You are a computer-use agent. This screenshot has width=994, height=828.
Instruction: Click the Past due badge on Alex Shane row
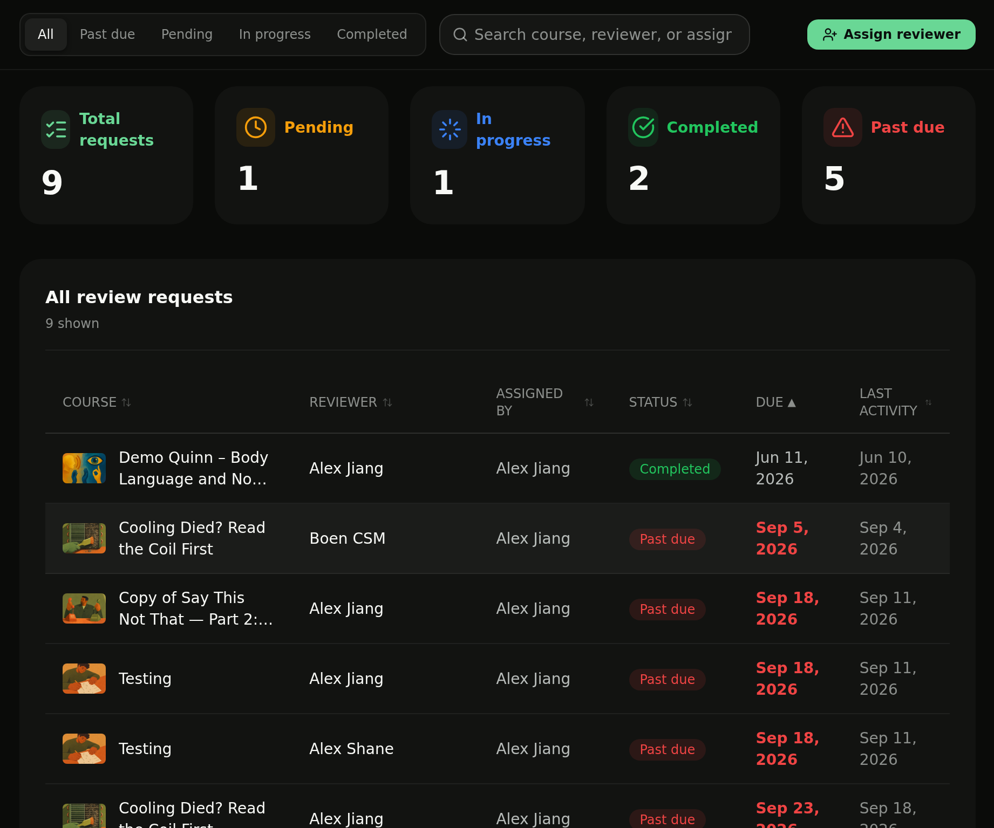[x=667, y=749]
